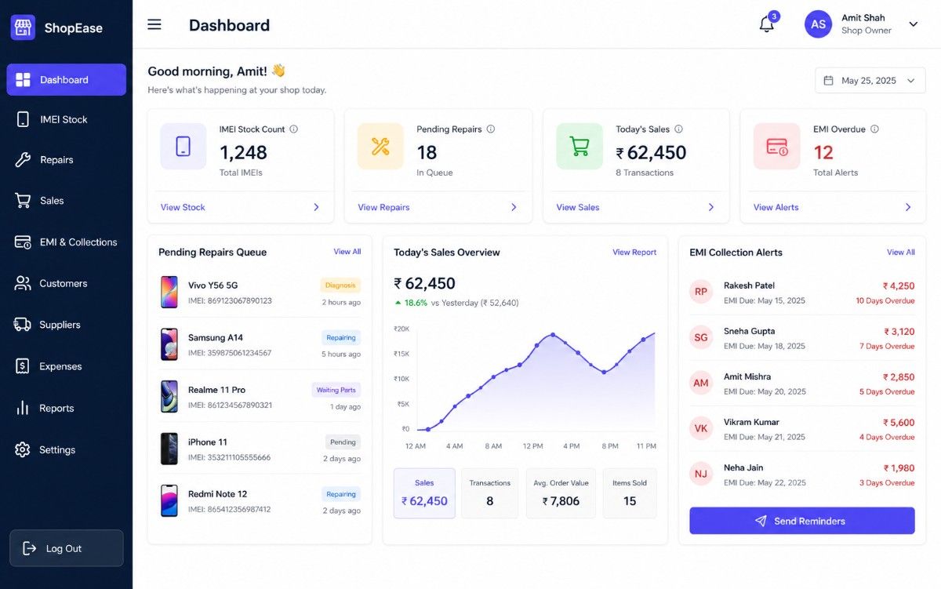The width and height of the screenshot is (941, 589).
Task: Open Expenses in the sidebar
Action: point(67,366)
